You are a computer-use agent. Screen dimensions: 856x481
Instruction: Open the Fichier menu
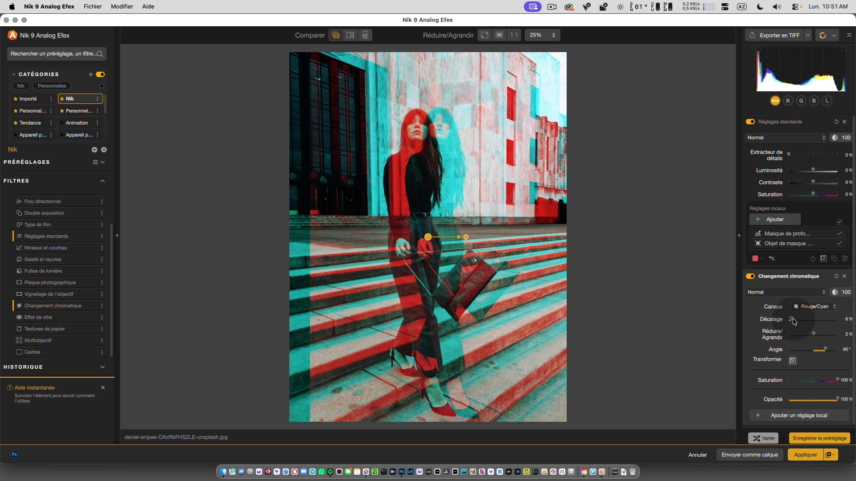click(x=93, y=7)
